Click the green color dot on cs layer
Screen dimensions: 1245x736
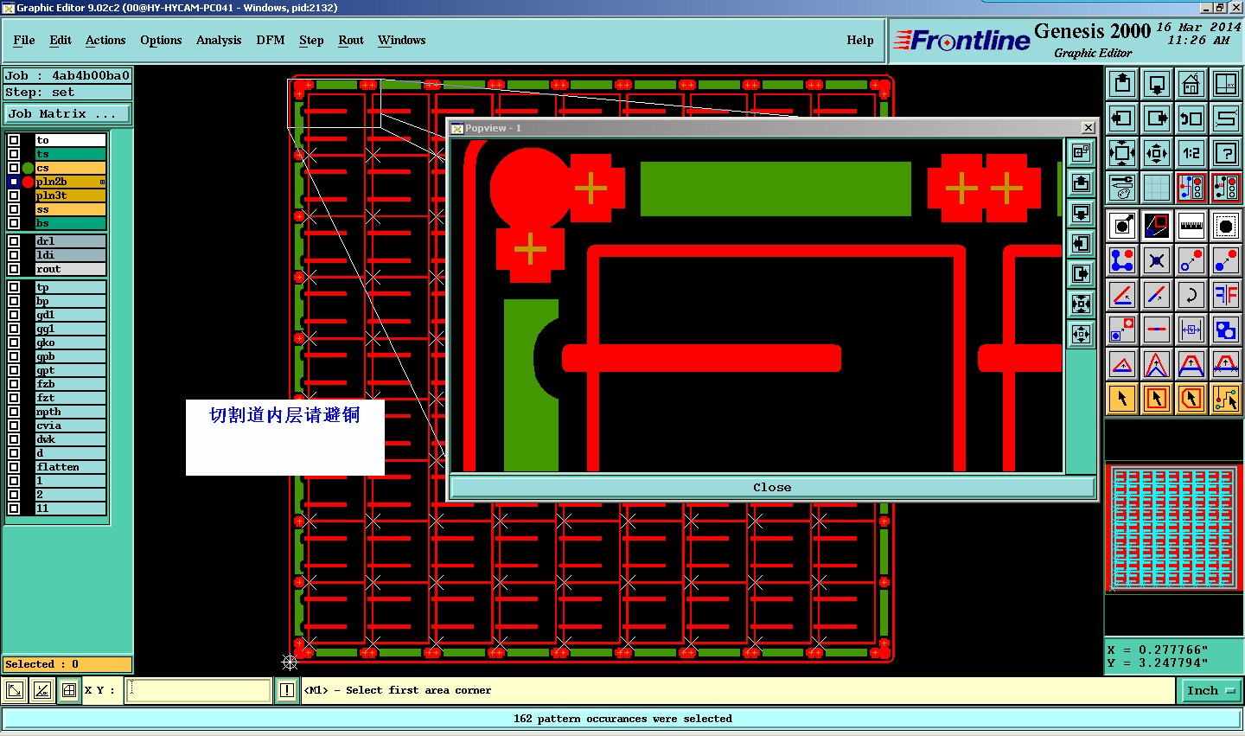28,168
